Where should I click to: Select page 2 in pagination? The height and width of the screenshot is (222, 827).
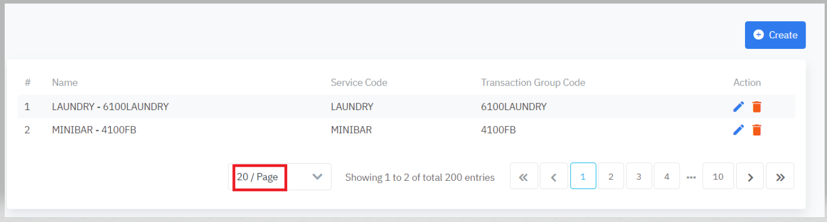(611, 176)
